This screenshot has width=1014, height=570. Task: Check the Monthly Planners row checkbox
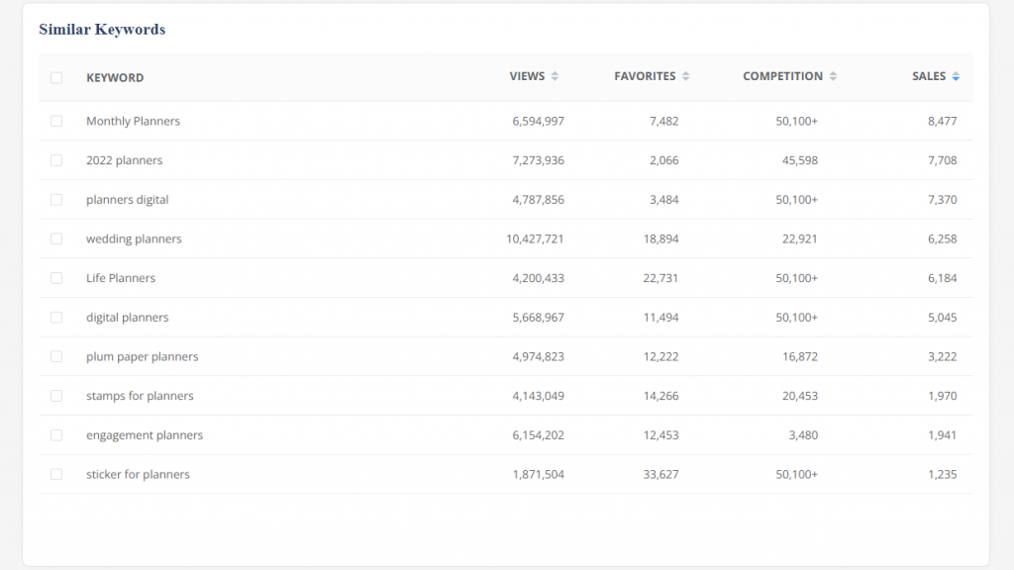pos(56,121)
